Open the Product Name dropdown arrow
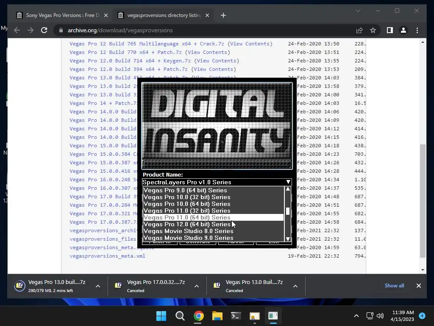 (x=288, y=182)
